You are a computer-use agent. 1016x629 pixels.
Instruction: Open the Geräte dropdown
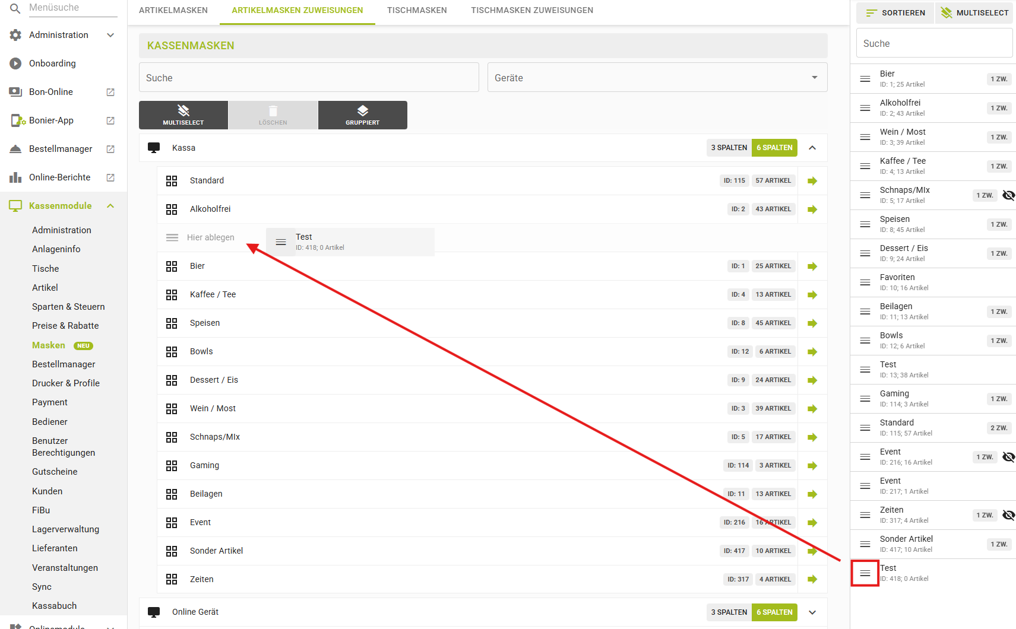657,78
